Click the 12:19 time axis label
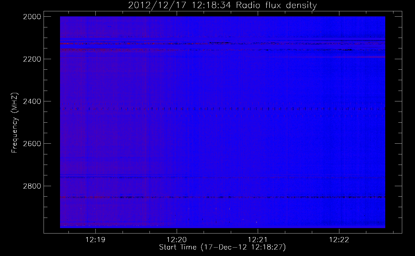Image resolution: width=415 pixels, height=256 pixels. click(x=95, y=240)
